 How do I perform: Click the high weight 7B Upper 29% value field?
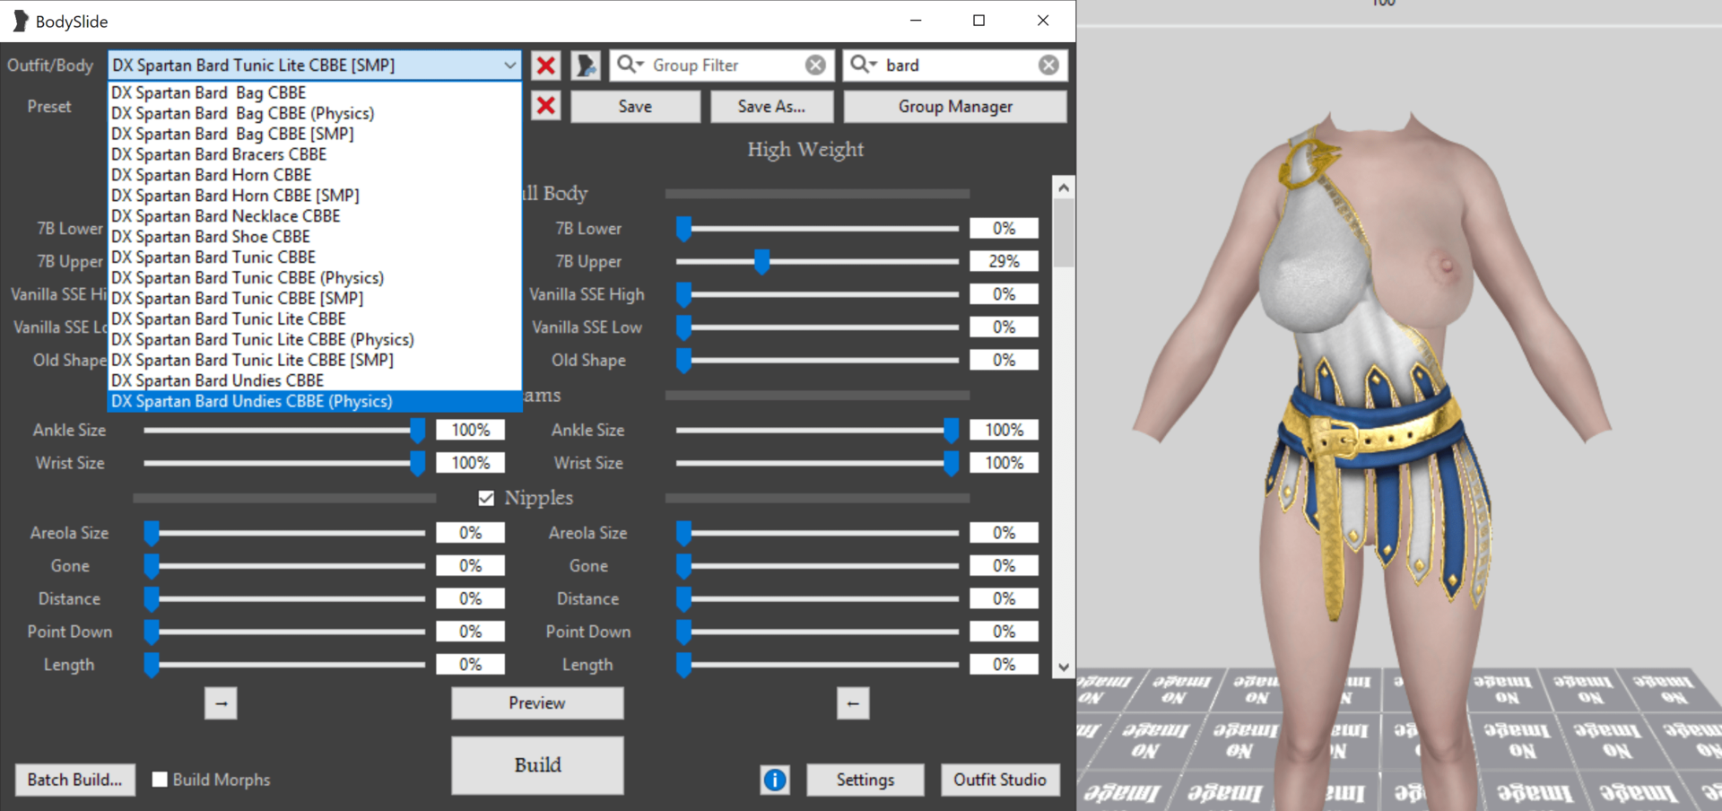point(1004,261)
